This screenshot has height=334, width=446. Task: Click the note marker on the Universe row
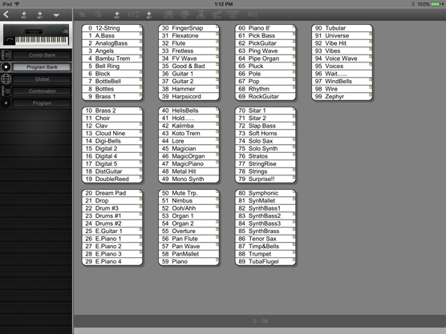click(371, 34)
